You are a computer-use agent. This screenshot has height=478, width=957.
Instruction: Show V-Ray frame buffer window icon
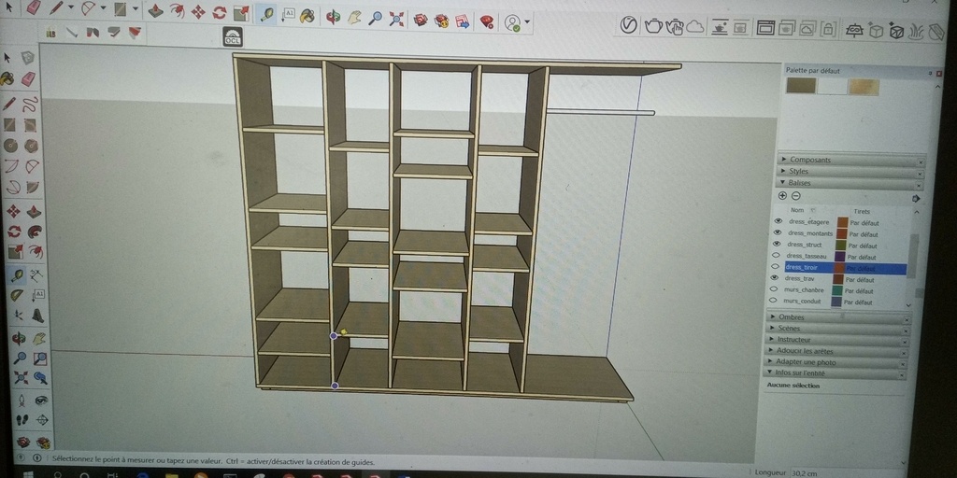pyautogui.click(x=765, y=27)
